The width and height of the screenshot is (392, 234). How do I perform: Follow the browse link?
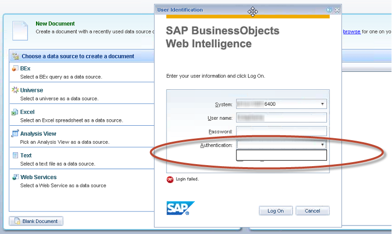tap(351, 32)
